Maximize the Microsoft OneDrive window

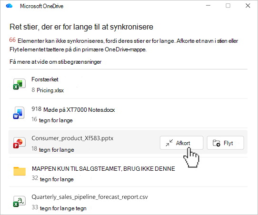coord(228,6)
